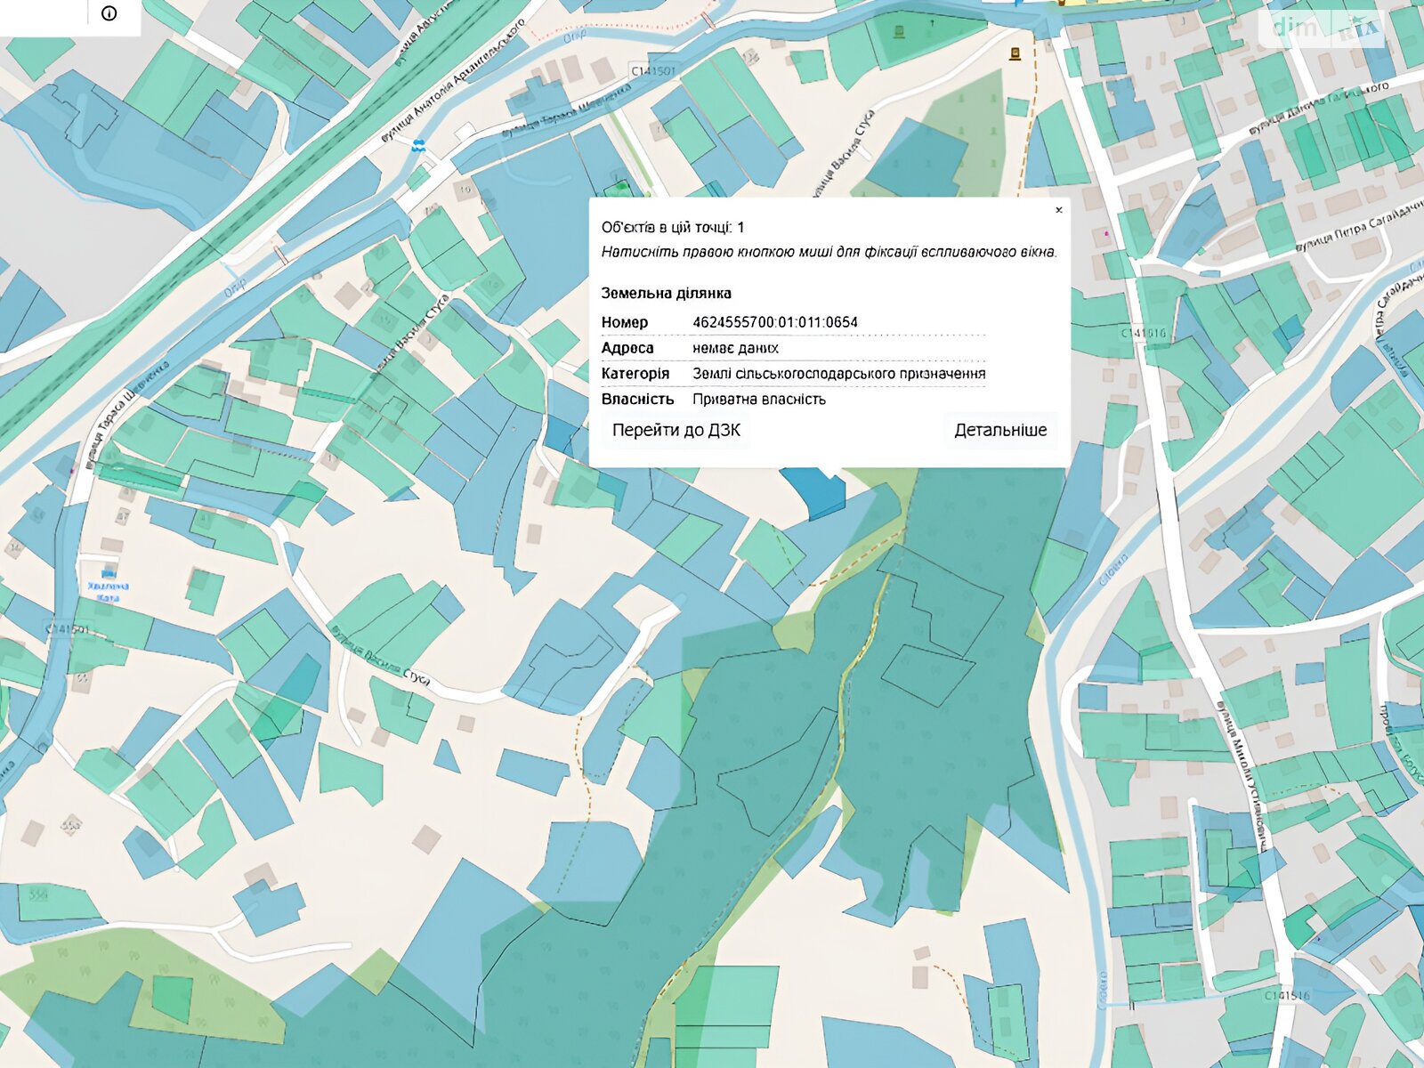1424x1068 pixels.
Task: Click the 'немає даних' address value
Action: pyautogui.click(x=735, y=348)
